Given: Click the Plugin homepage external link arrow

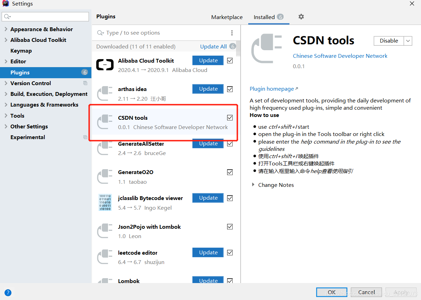Looking at the screenshot, I should (297, 89).
